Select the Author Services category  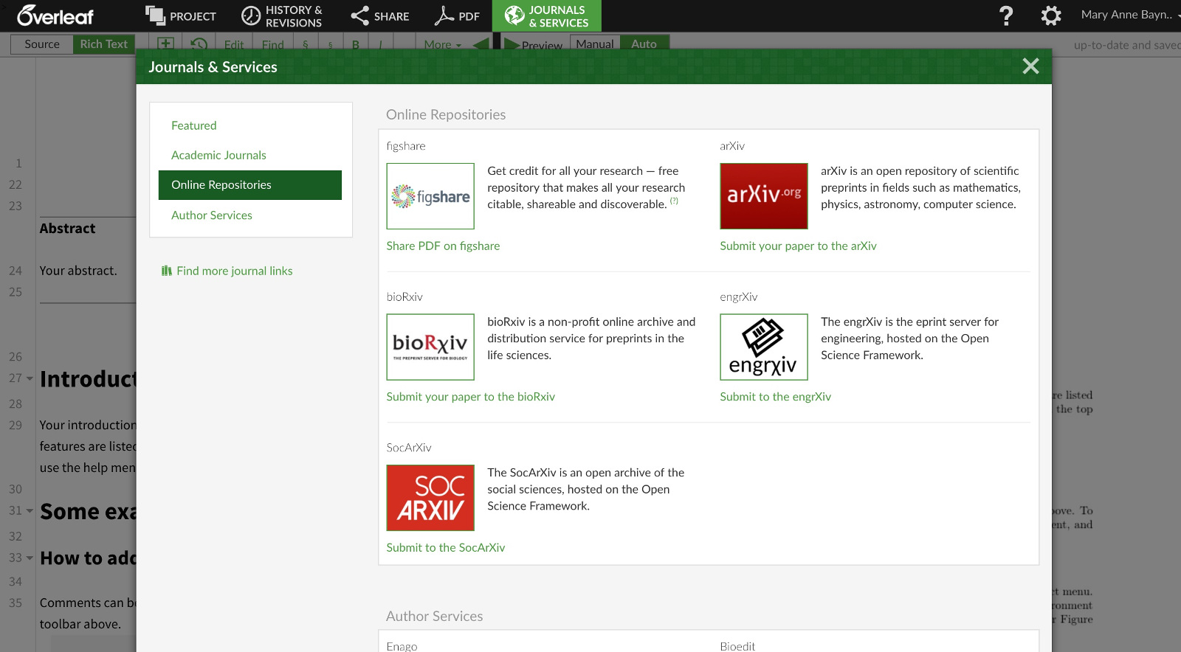(212, 215)
